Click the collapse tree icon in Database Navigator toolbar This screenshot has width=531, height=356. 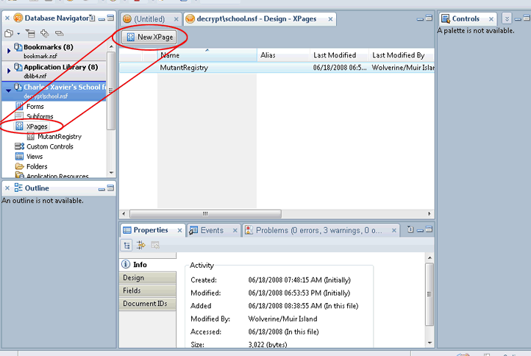(x=30, y=33)
